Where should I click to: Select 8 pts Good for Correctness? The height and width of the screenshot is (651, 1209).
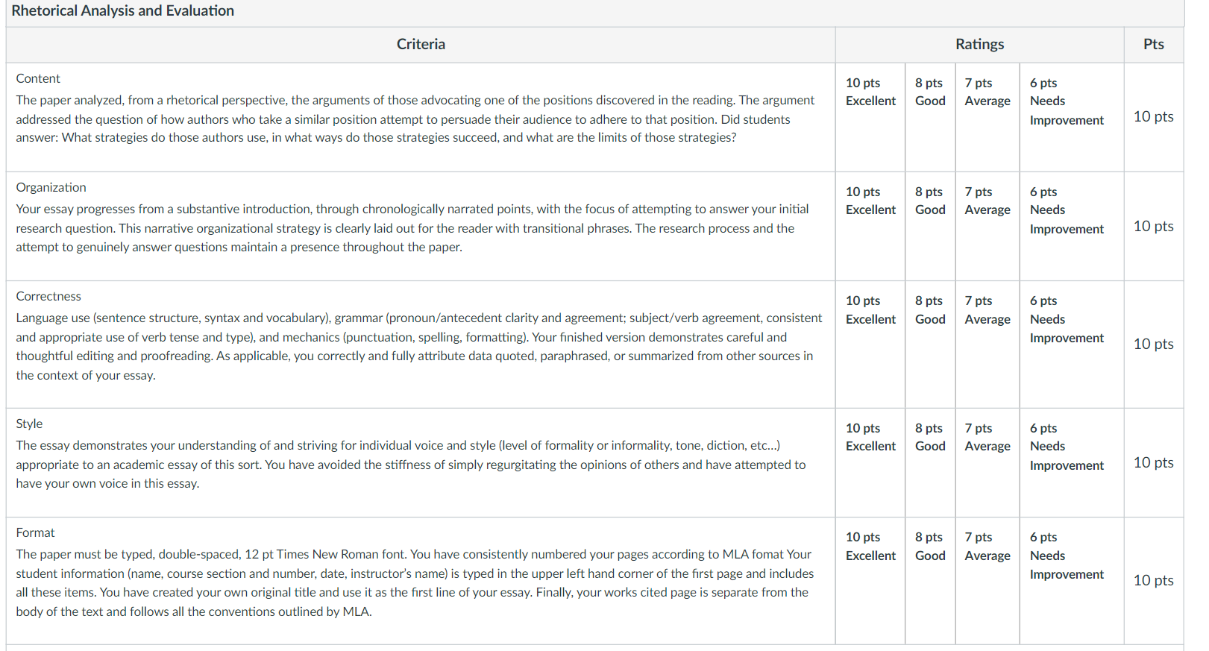[x=930, y=344]
